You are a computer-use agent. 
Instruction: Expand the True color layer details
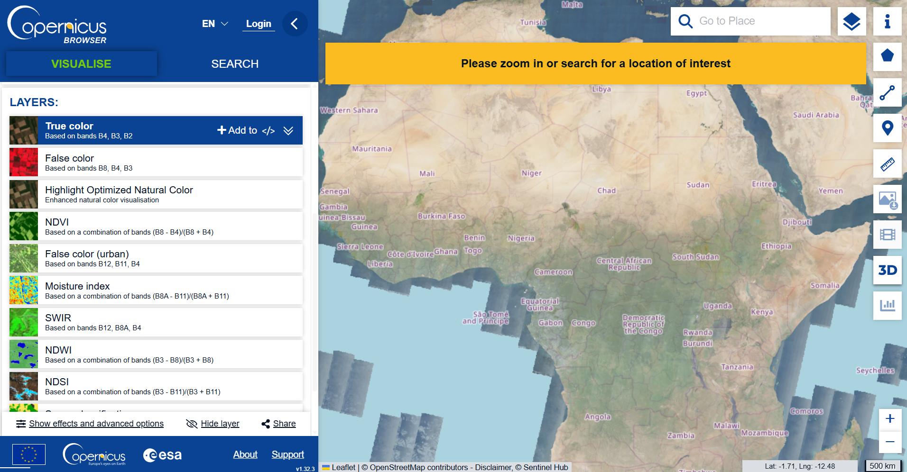288,131
